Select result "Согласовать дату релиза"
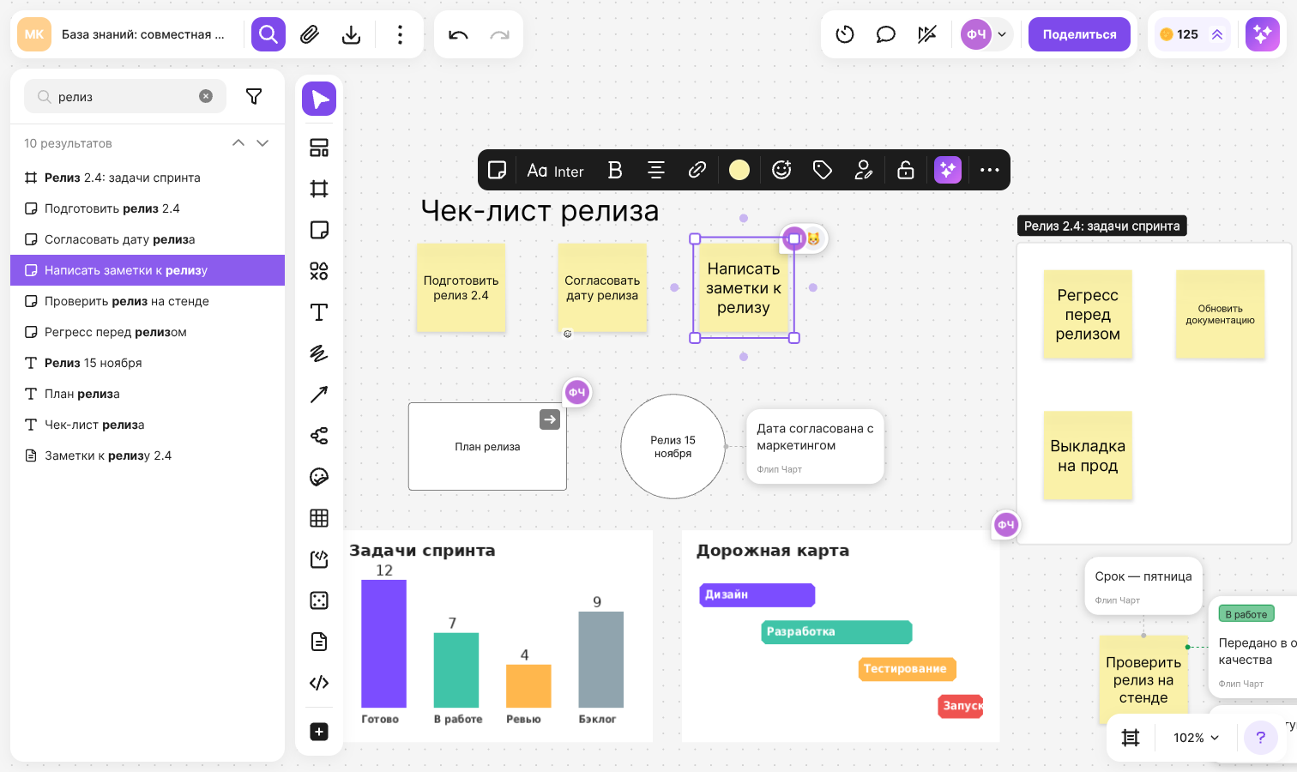The image size is (1297, 772). [x=148, y=239]
